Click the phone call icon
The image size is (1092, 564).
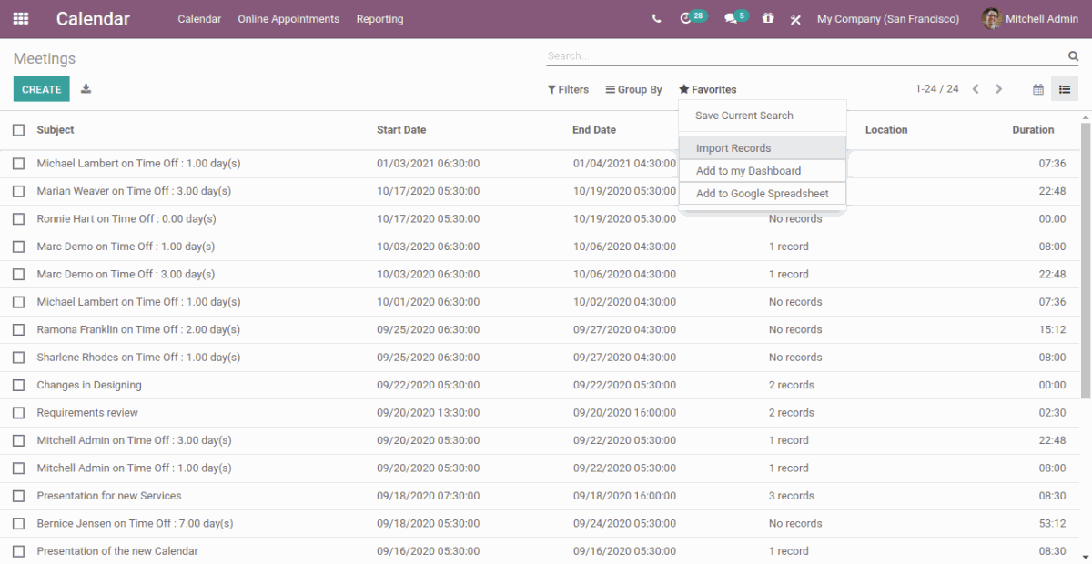click(x=657, y=19)
